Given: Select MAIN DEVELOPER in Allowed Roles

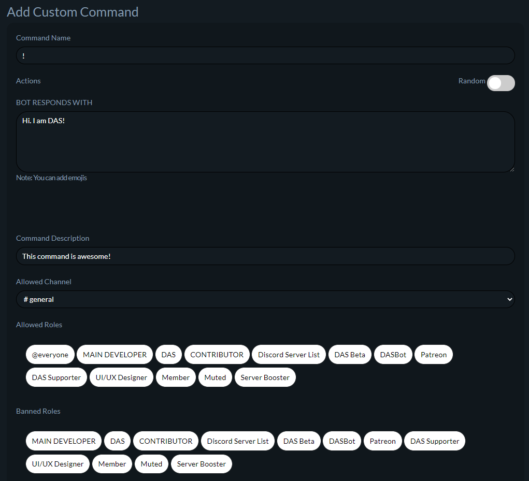Looking at the screenshot, I should tap(115, 355).
